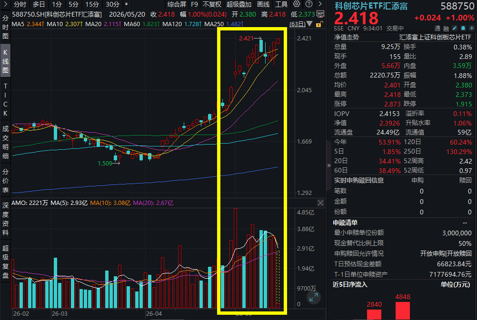Click the expand arrows icon on volume chart

click(x=313, y=298)
